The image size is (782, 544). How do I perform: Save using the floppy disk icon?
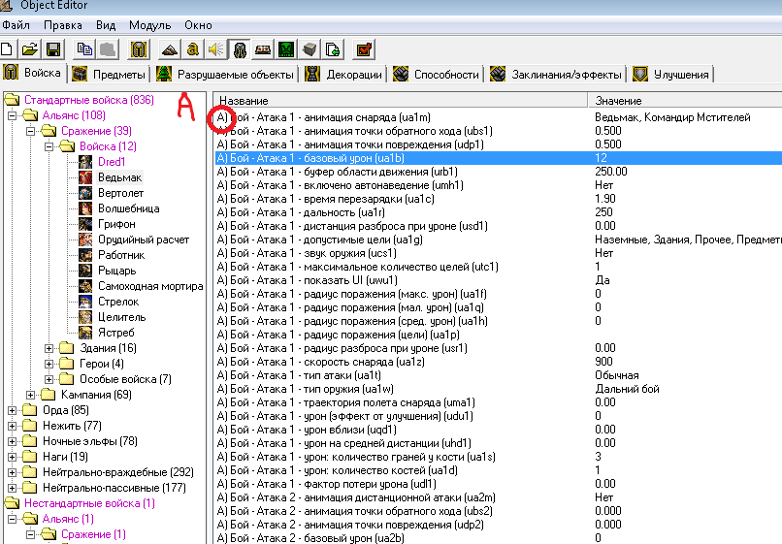[x=53, y=48]
